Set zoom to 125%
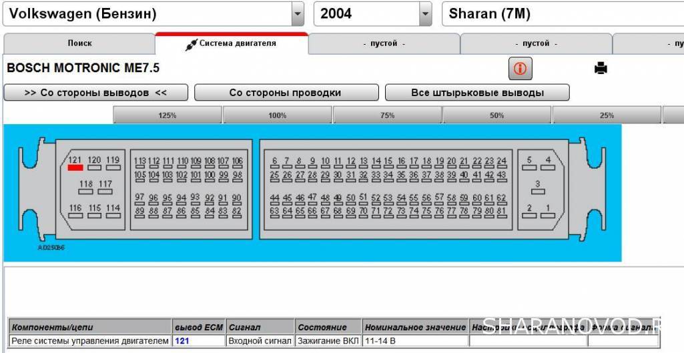684x353 pixels. click(x=167, y=115)
